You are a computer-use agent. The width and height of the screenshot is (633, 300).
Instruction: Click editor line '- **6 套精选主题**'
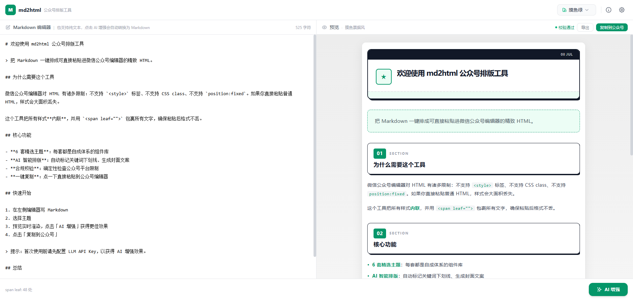click(57, 151)
